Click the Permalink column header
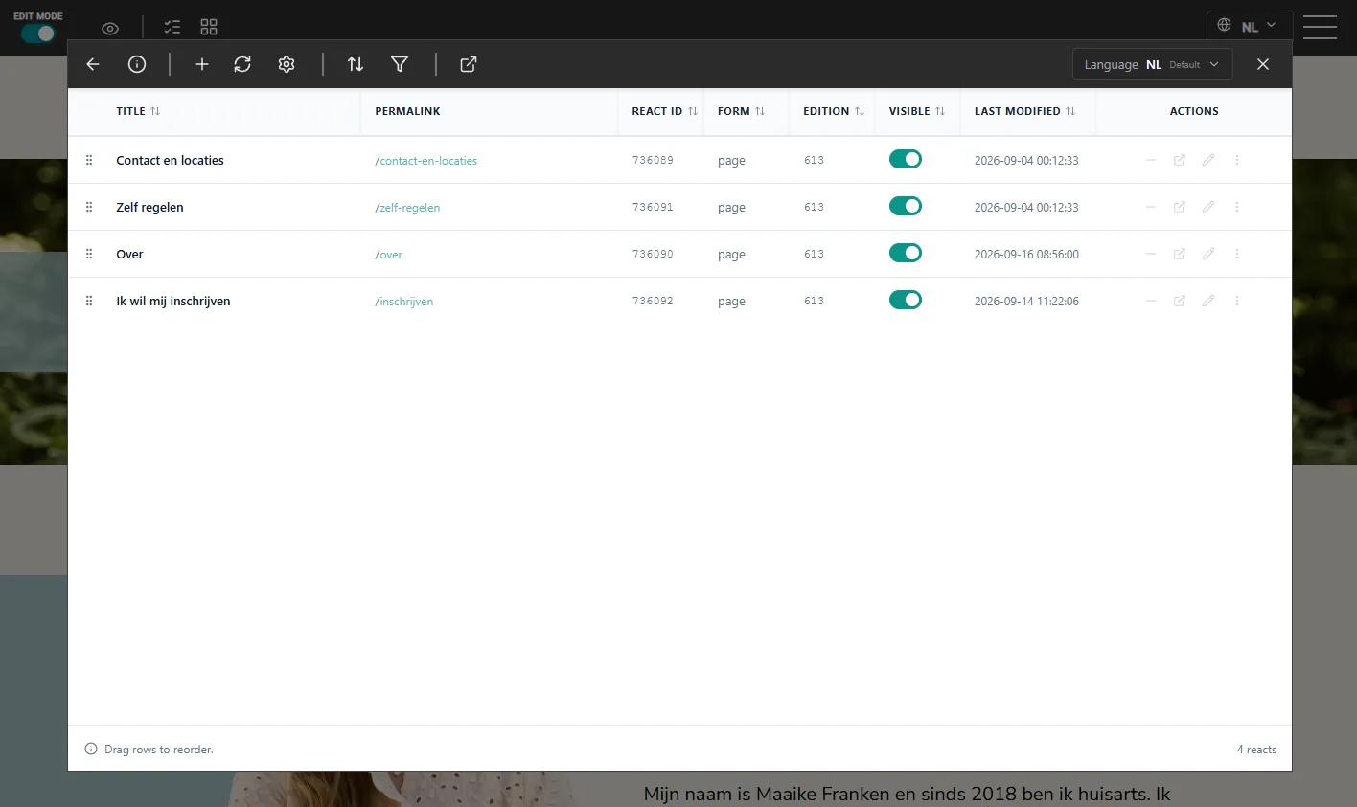 pyautogui.click(x=407, y=111)
